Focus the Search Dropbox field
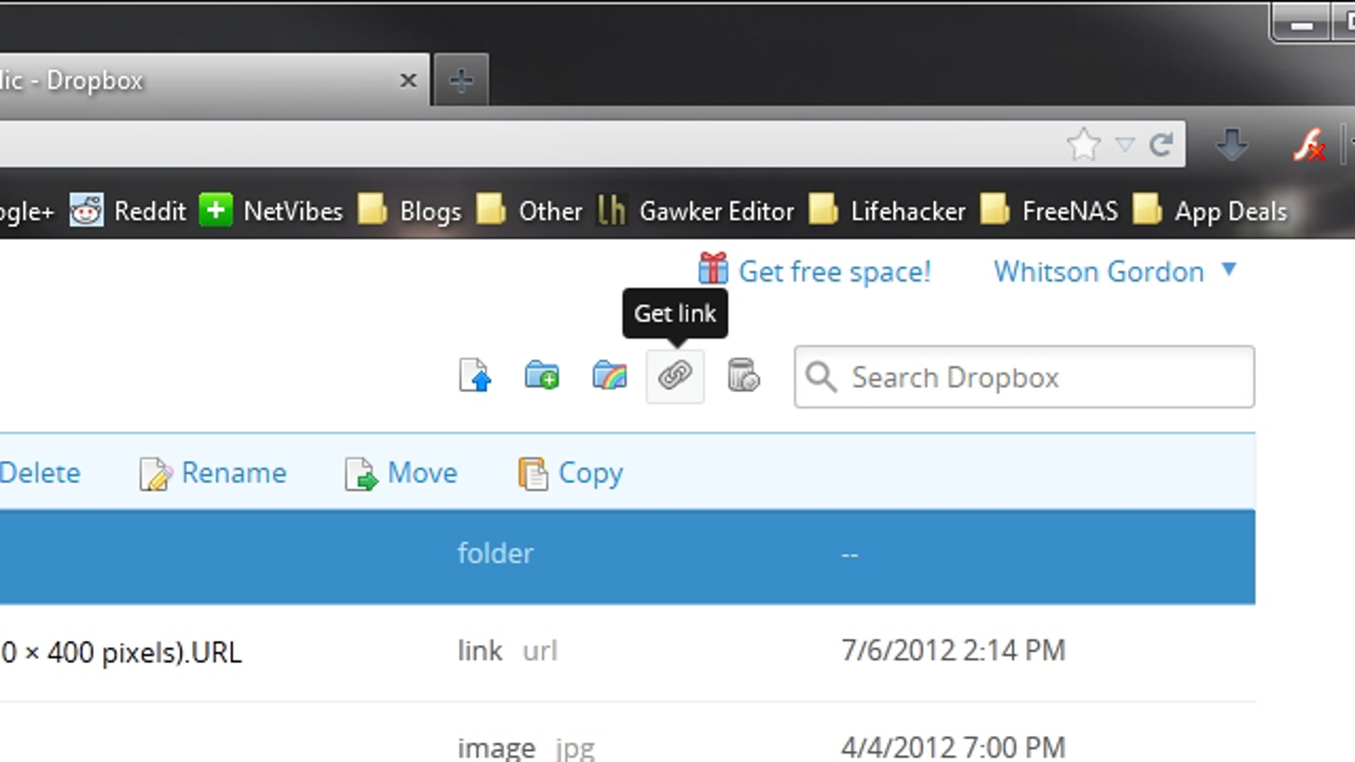This screenshot has height=762, width=1355. pos(1024,377)
